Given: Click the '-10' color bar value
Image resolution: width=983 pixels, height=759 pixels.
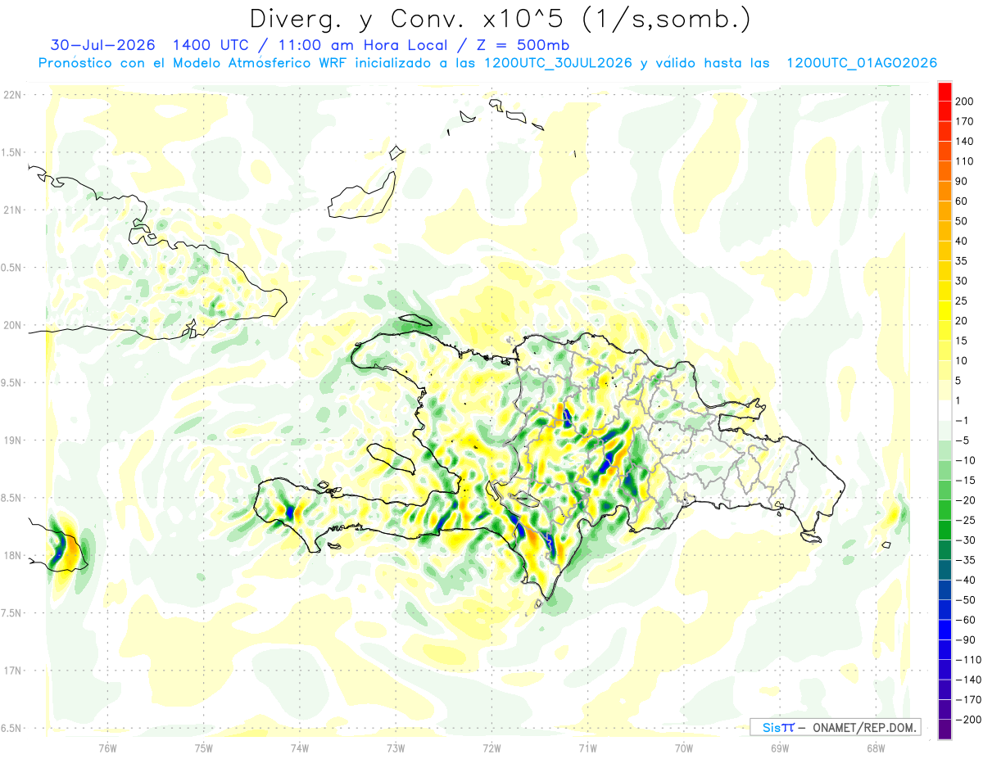Looking at the screenshot, I should 965,461.
